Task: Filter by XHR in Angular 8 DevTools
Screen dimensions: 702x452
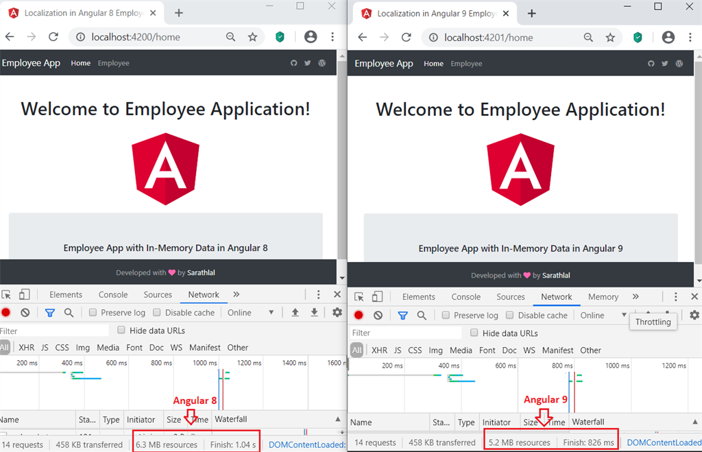Action: click(x=27, y=348)
